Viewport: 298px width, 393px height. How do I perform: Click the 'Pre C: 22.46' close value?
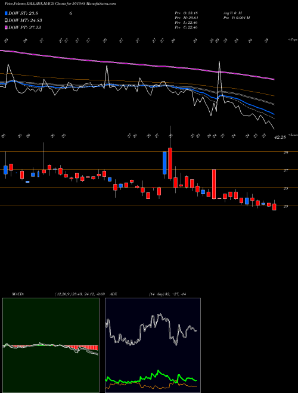coord(186,27)
